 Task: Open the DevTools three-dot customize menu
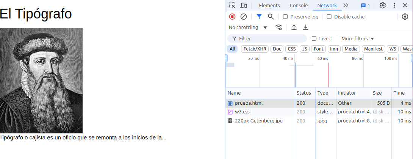point(394,6)
